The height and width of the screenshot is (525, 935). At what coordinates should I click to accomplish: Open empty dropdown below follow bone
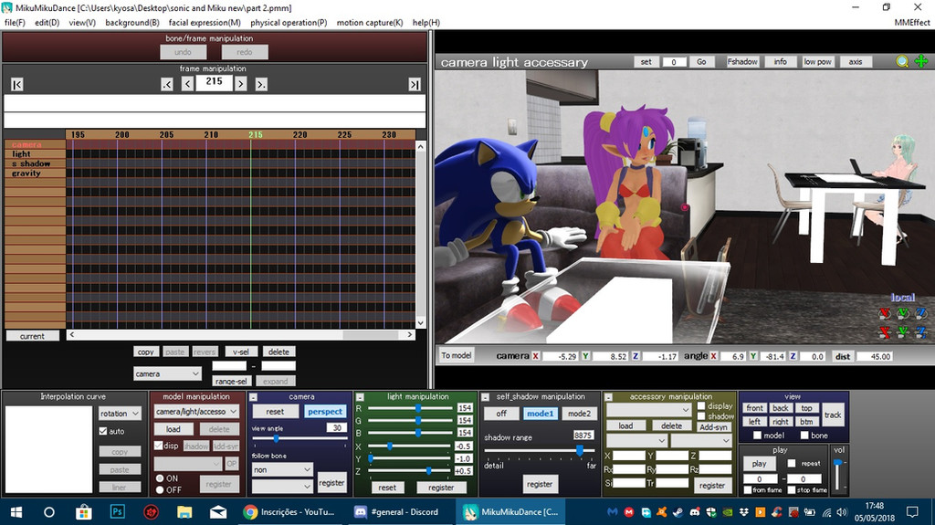[282, 487]
